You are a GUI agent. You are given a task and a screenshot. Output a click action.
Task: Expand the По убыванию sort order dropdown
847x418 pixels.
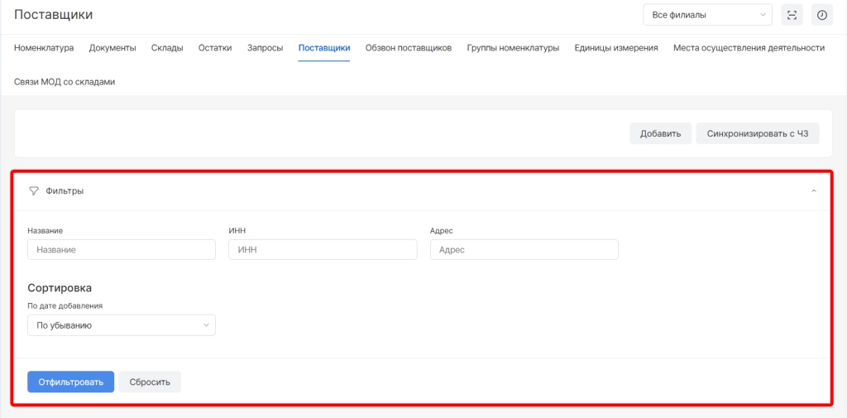point(122,325)
